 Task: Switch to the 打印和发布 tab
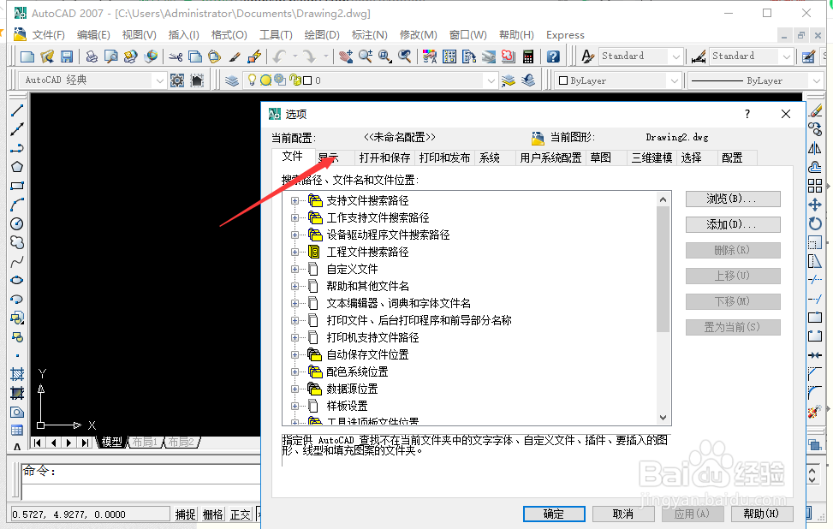tap(444, 158)
